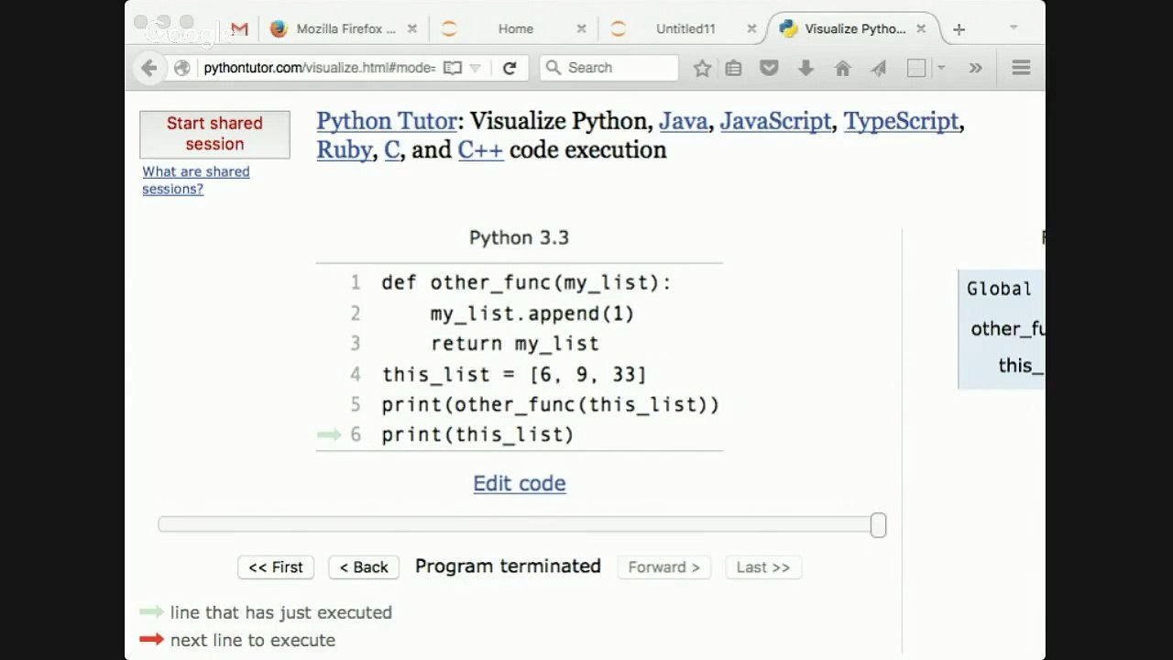Go to browser home page icon
The width and height of the screenshot is (1173, 660).
(x=843, y=68)
